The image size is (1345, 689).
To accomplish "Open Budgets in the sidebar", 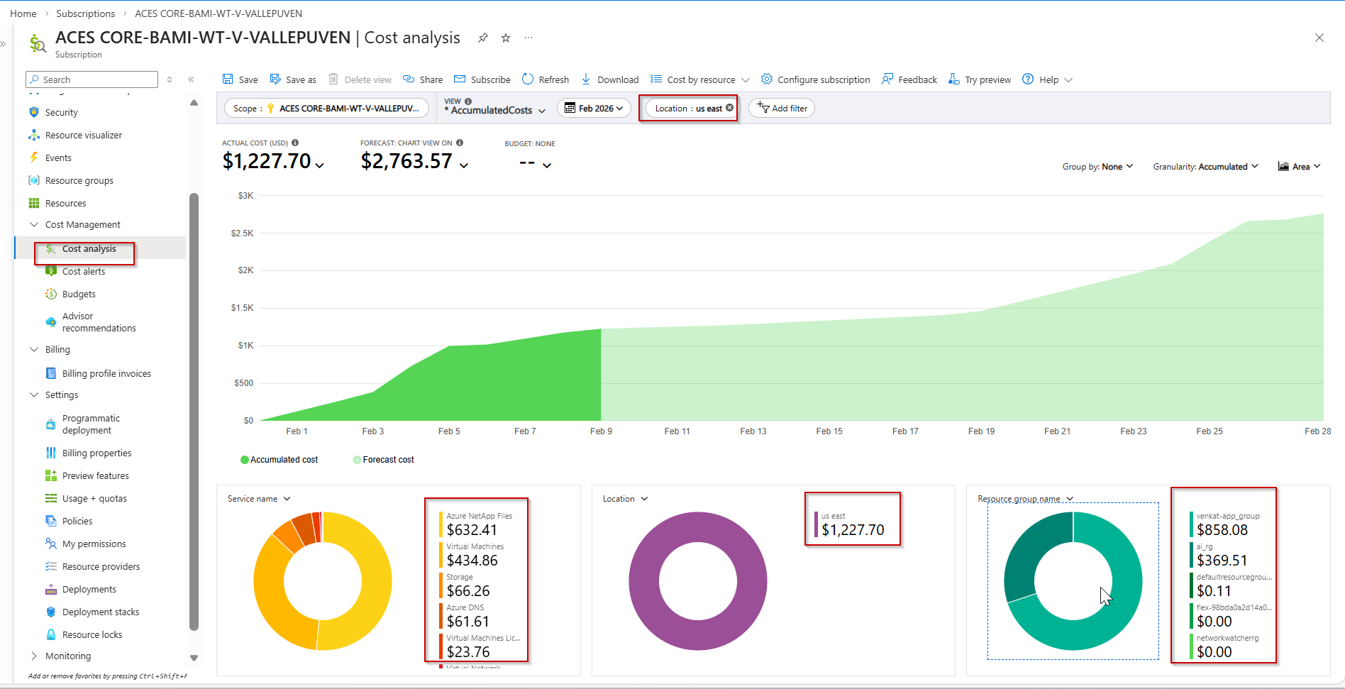I will pyautogui.click(x=79, y=294).
